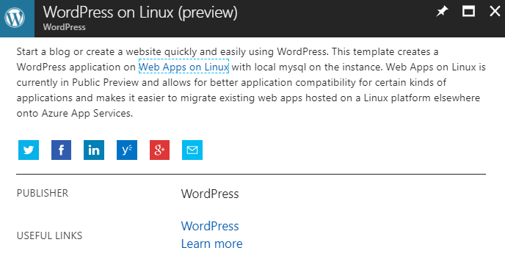This screenshot has width=505, height=278.
Task: Open the WordPress useful link
Action: [210, 226]
